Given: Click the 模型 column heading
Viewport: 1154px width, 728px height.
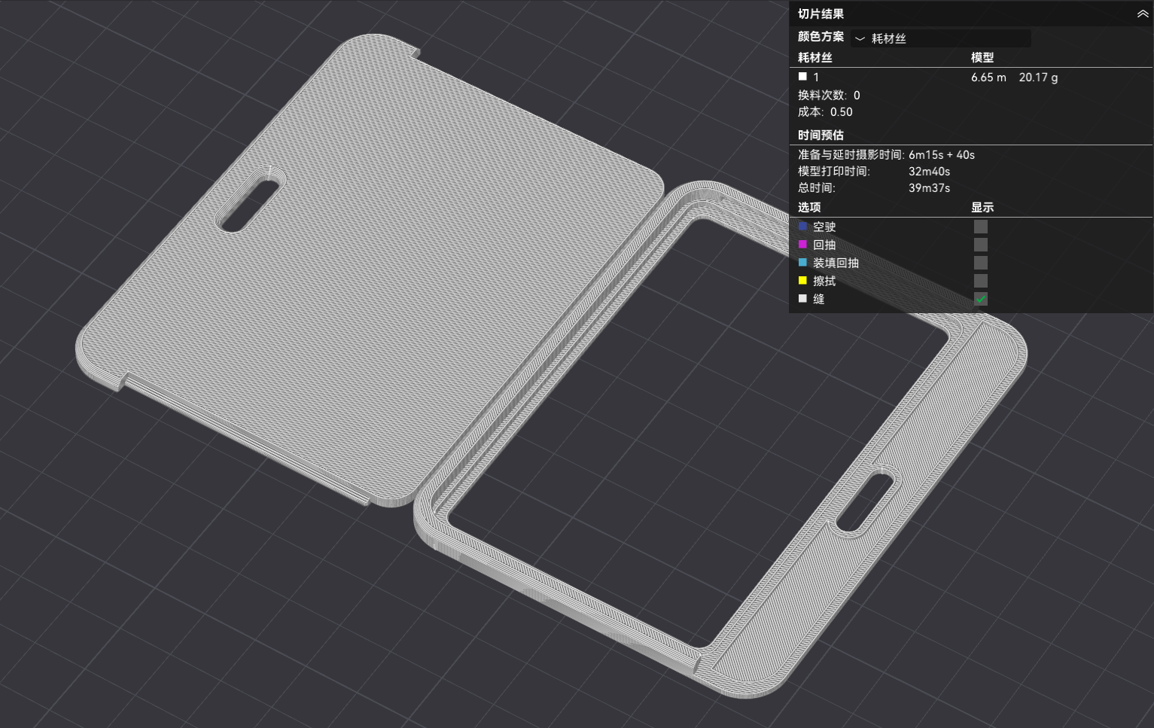Looking at the screenshot, I should click(x=982, y=58).
